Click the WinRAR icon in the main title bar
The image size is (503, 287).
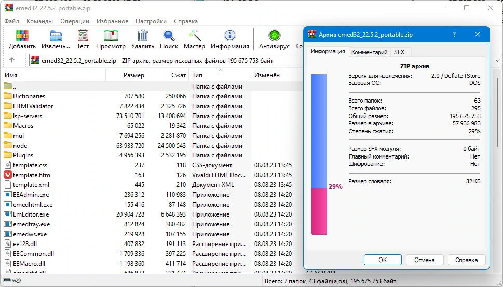coord(9,8)
